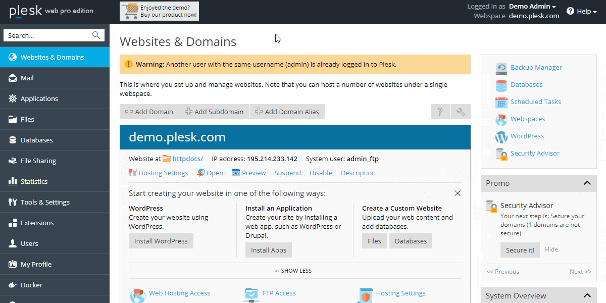Click Databases button under Custom Website
606x303 pixels.
point(411,241)
